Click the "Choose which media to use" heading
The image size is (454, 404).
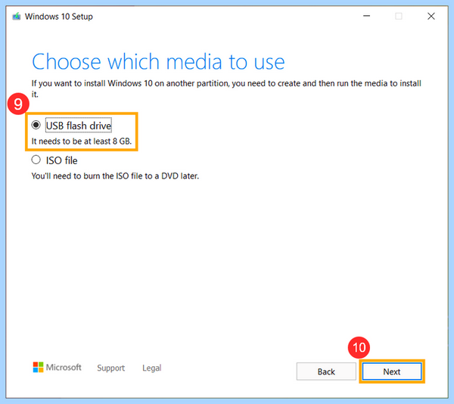158,61
